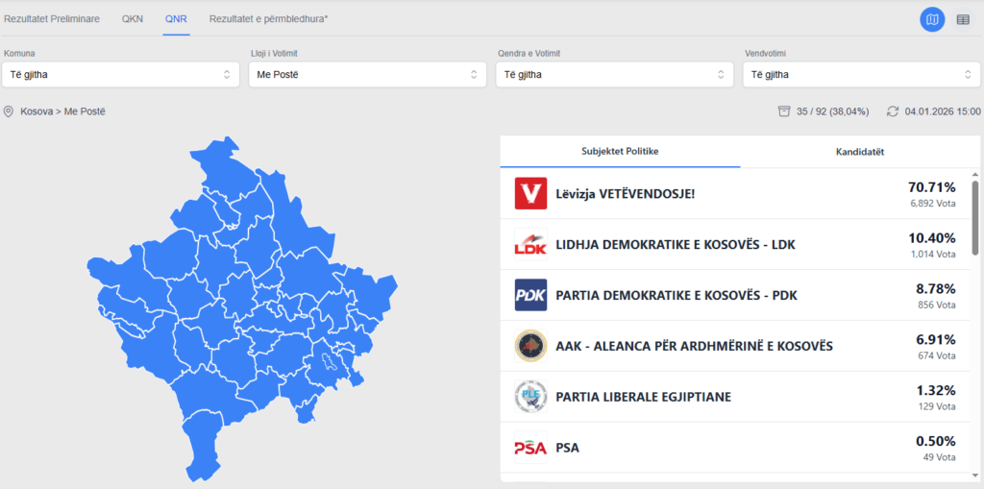Switch to table view icon

point(963,19)
